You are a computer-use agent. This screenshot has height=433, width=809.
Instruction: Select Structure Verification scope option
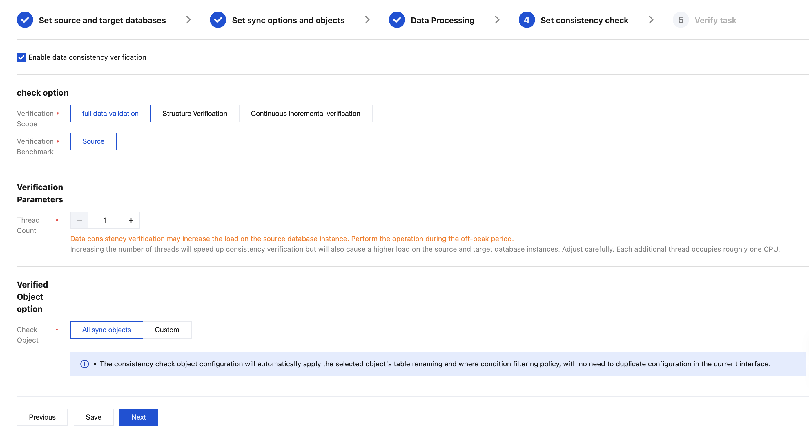pos(195,114)
